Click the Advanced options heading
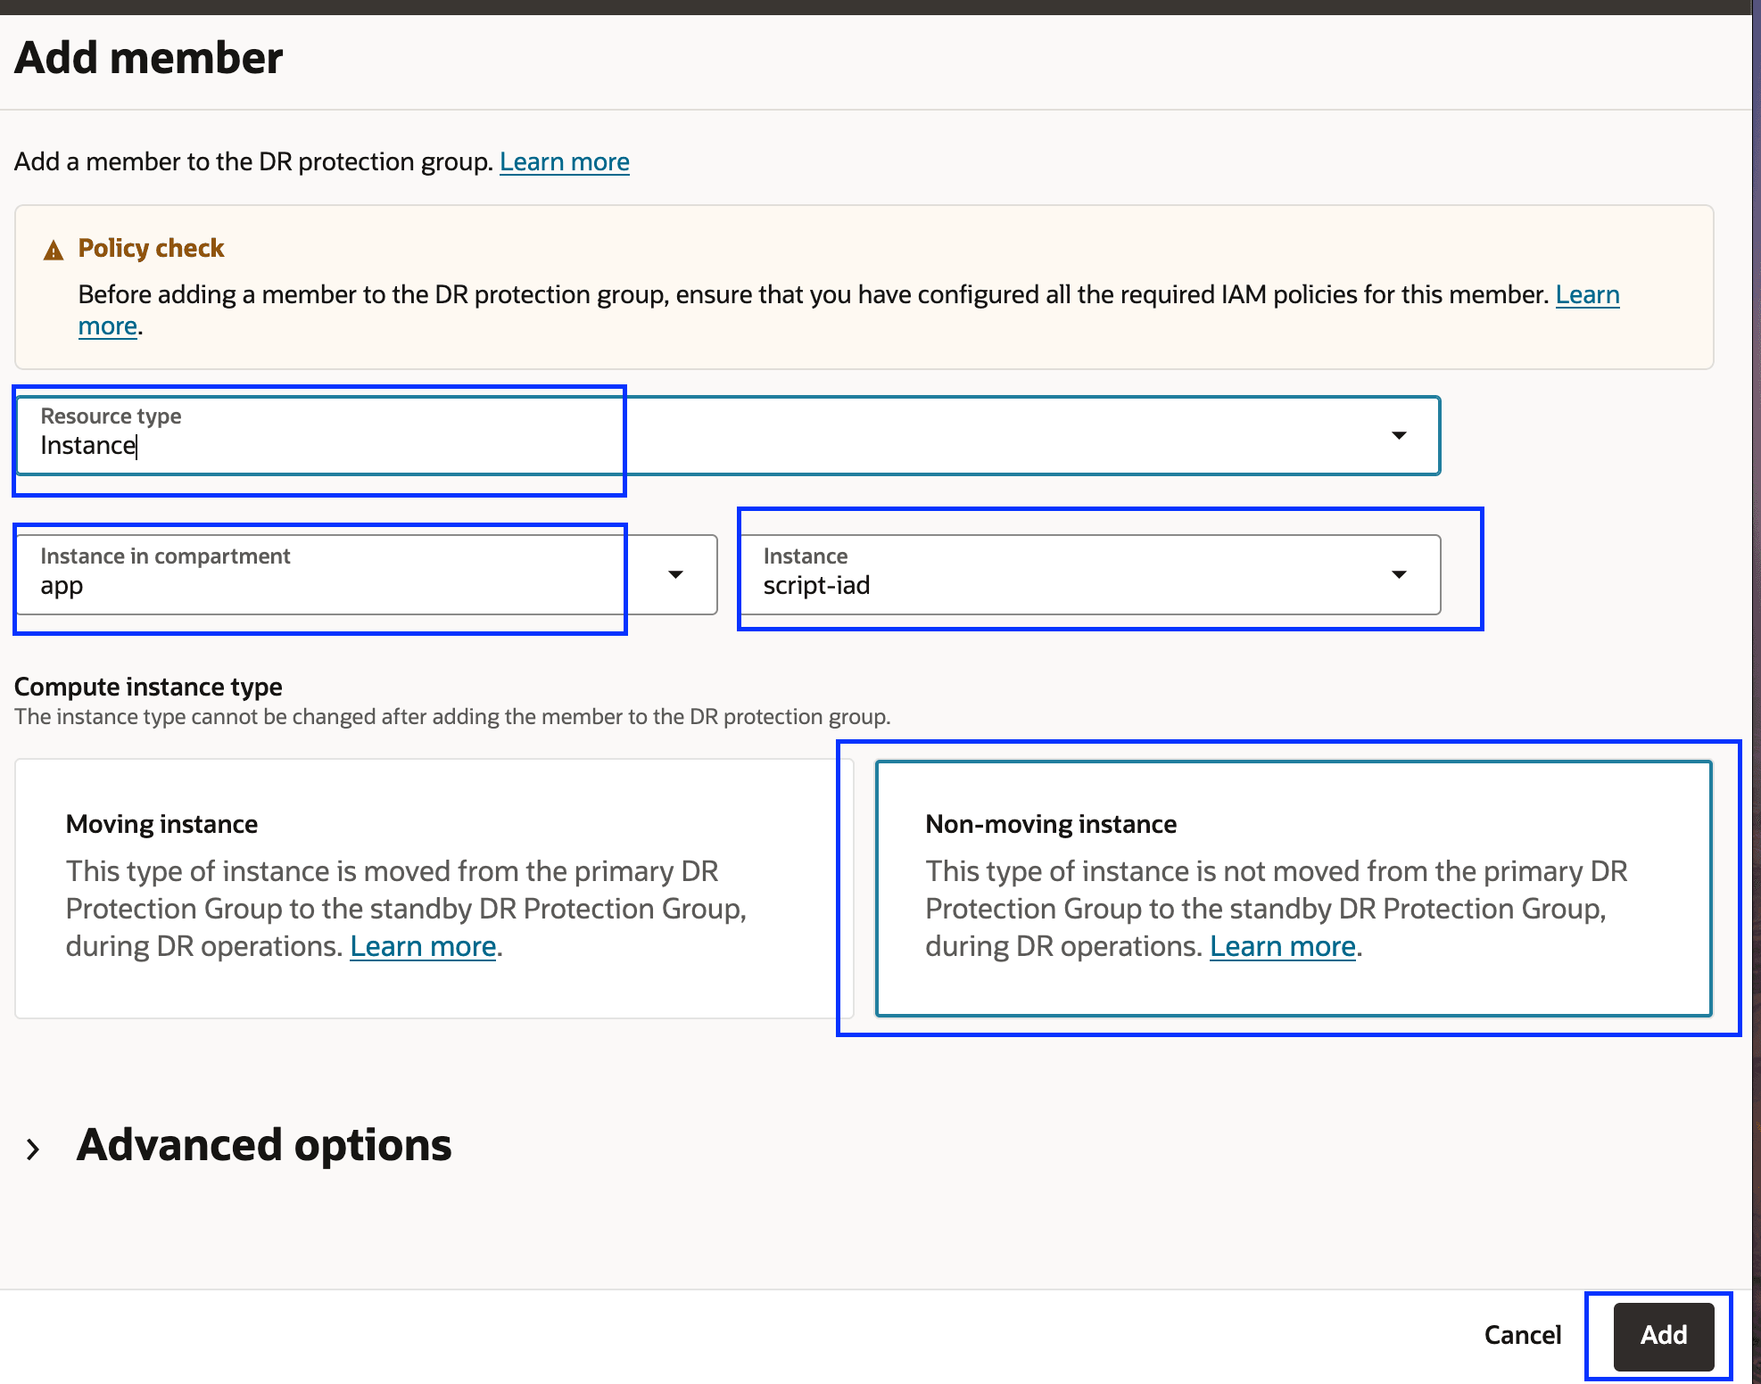Viewport: 1761px width, 1384px height. (x=264, y=1146)
